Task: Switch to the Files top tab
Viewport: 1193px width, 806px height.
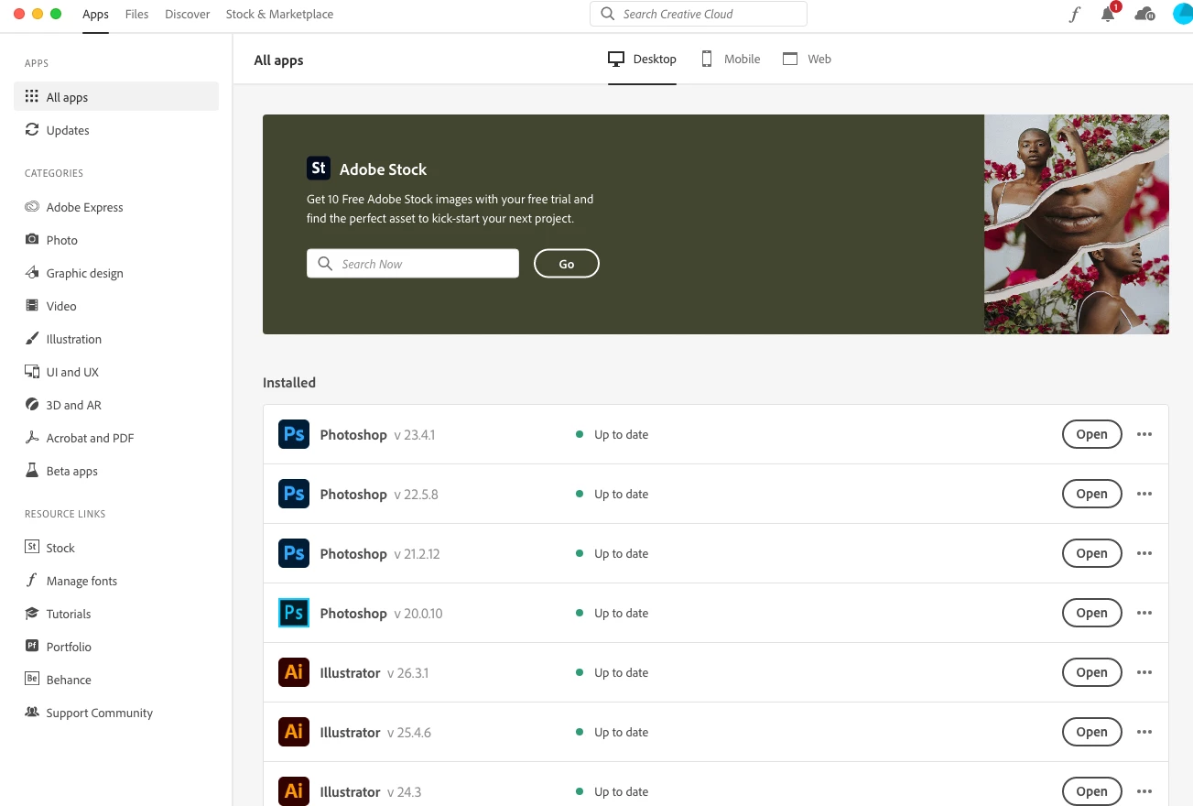Action: click(137, 14)
